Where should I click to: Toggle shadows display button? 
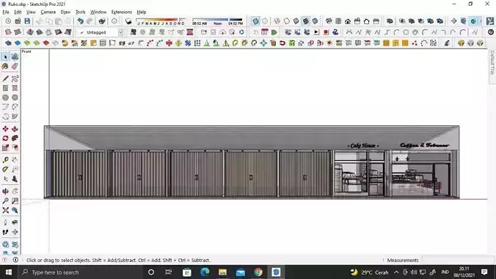[x=128, y=21]
